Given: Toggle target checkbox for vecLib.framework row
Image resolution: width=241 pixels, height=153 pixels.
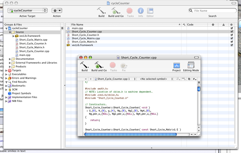Looking at the screenshot, I should coord(232,45).
